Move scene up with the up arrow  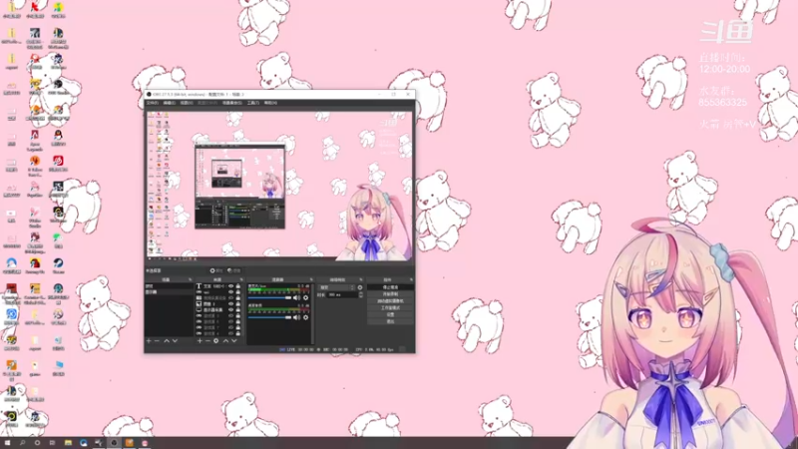point(167,340)
